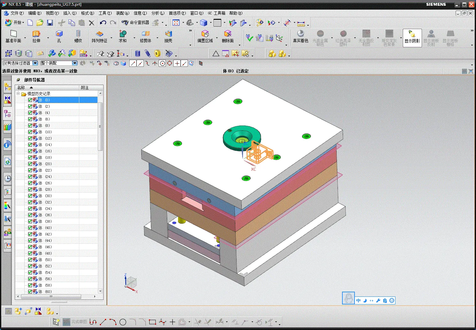Uncheck the checkbox for 体 (26)
Image resolution: width=476 pixels, height=330 pixels.
pos(30,183)
